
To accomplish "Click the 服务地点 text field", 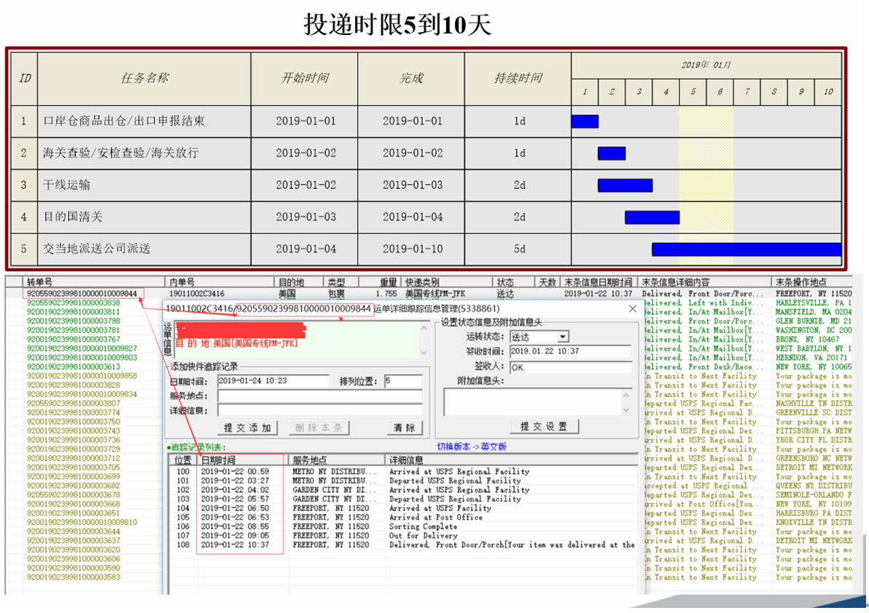I will coord(319,396).
